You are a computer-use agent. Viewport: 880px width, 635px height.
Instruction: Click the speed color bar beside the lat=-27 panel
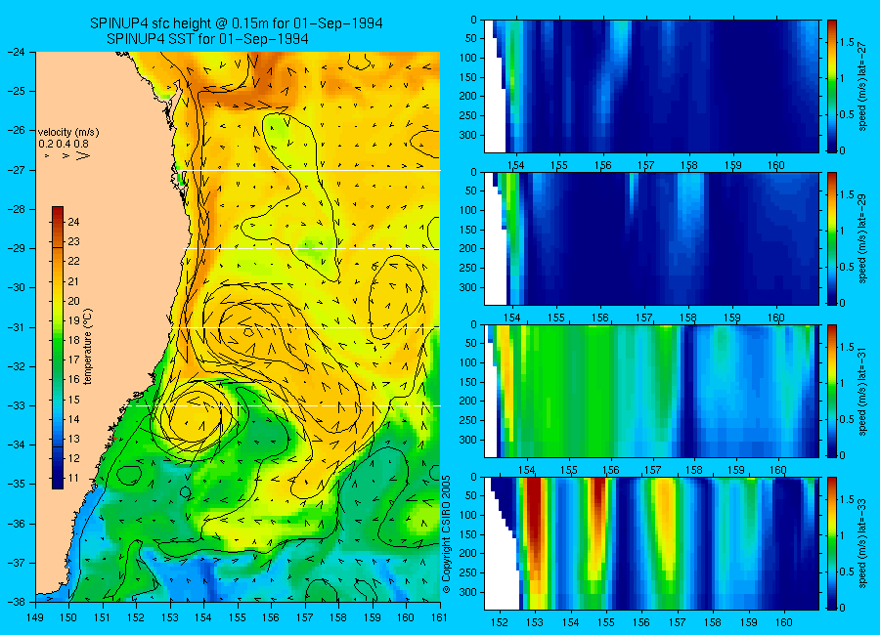(x=832, y=86)
